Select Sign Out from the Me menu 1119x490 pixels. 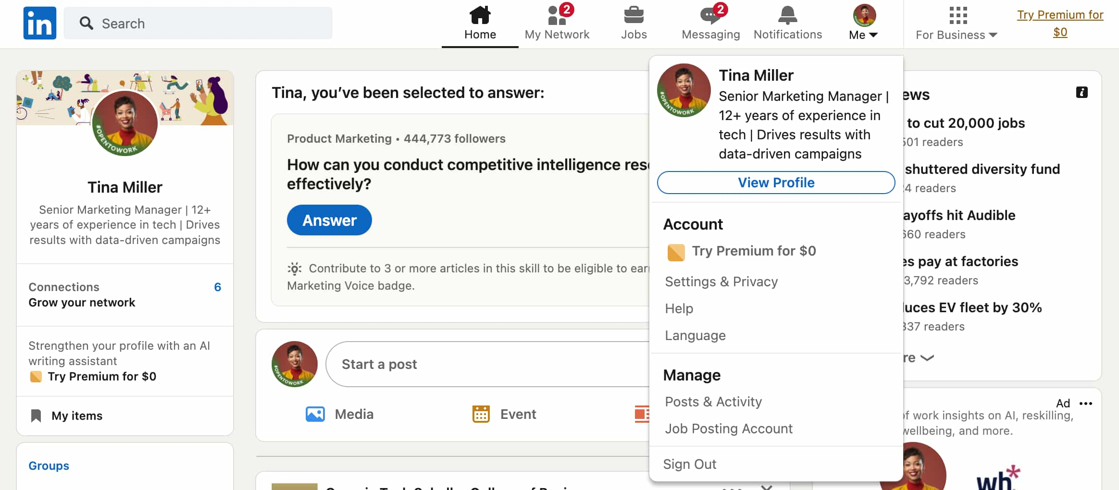(x=690, y=463)
